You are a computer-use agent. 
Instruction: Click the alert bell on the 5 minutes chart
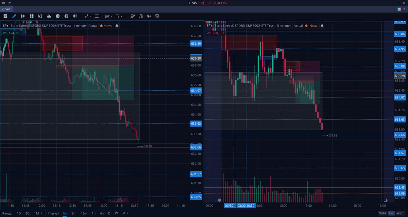(322, 26)
